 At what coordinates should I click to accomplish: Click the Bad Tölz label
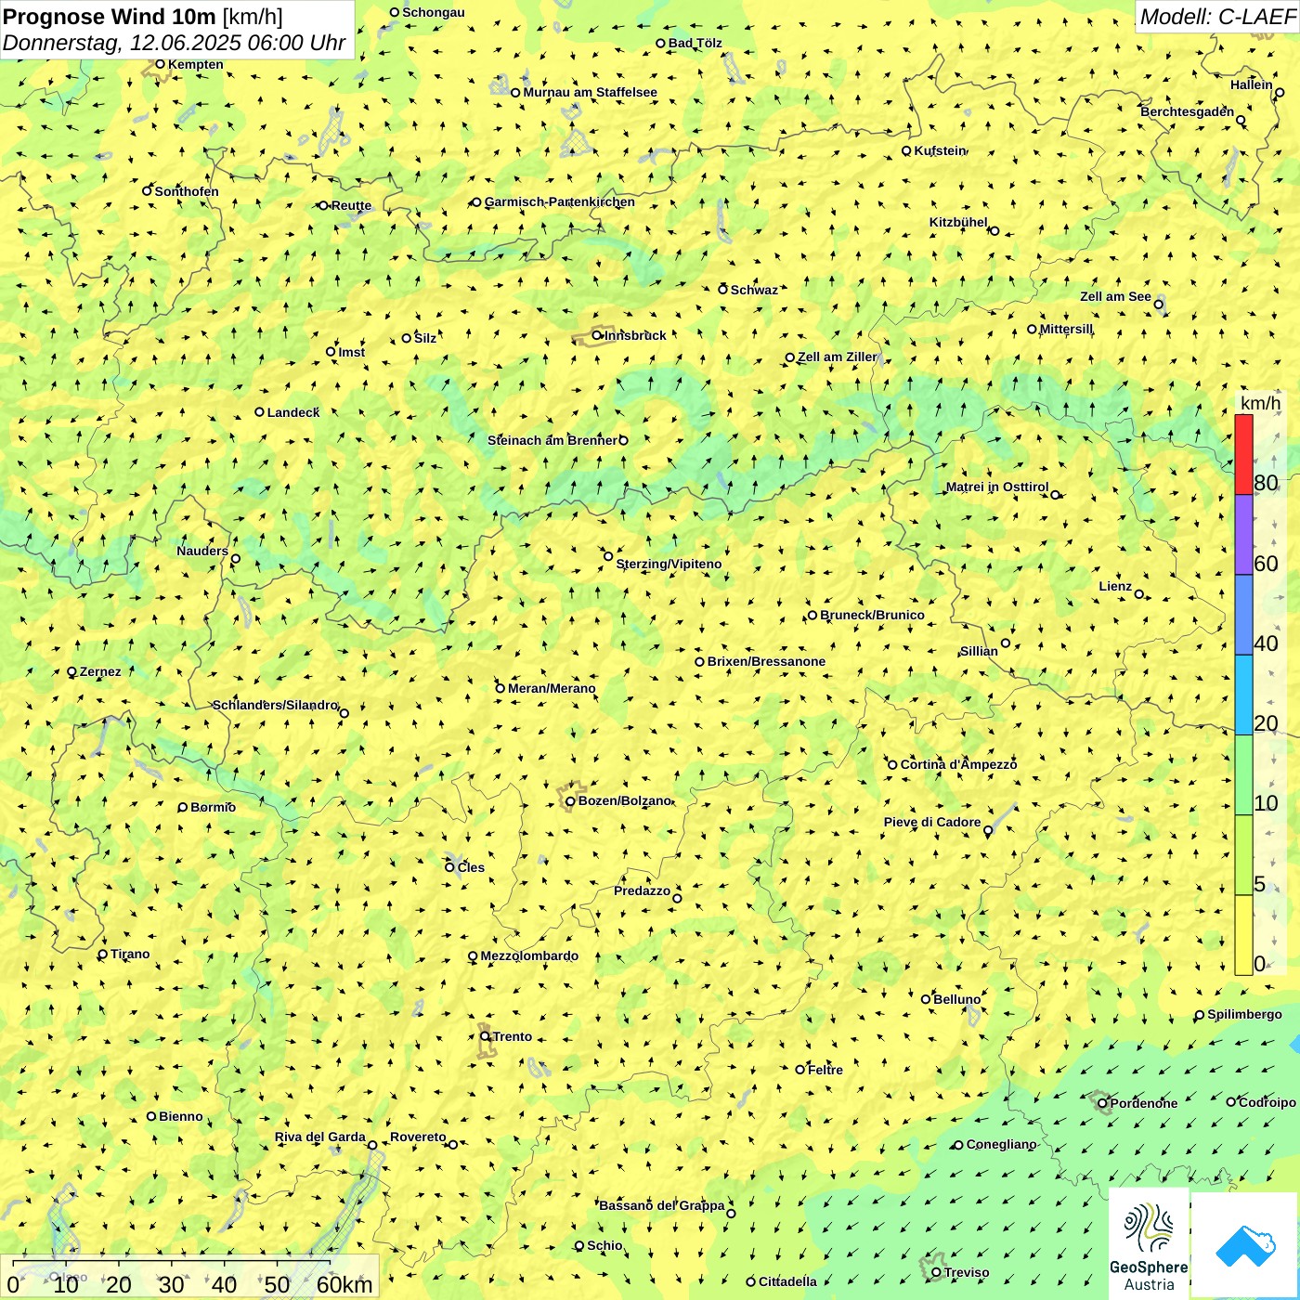tap(695, 43)
